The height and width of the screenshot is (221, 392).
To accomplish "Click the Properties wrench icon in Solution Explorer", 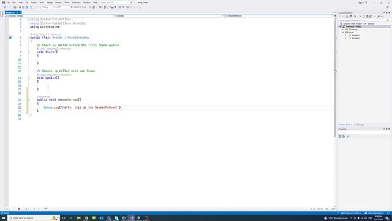I will click(379, 17).
